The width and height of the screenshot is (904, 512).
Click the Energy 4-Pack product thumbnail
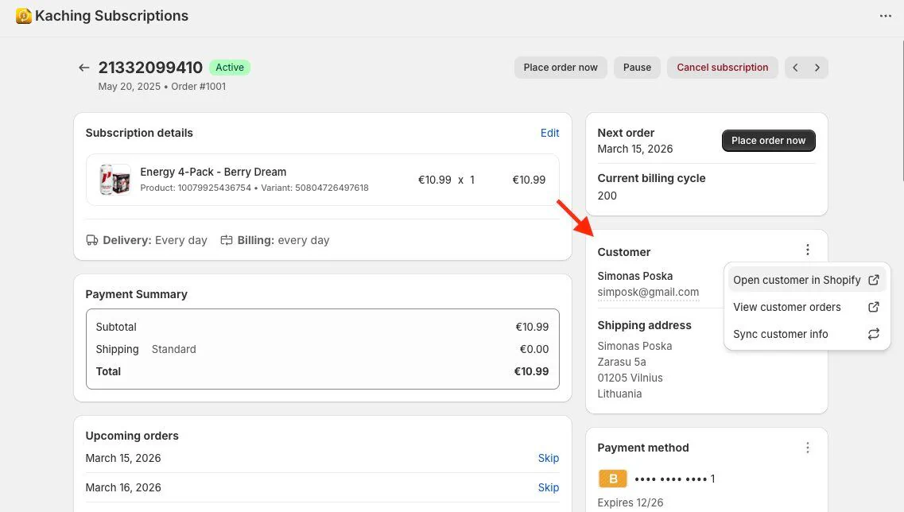tap(114, 180)
